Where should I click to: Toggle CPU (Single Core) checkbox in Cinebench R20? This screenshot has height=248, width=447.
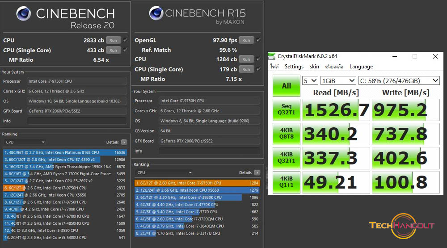coord(125,50)
